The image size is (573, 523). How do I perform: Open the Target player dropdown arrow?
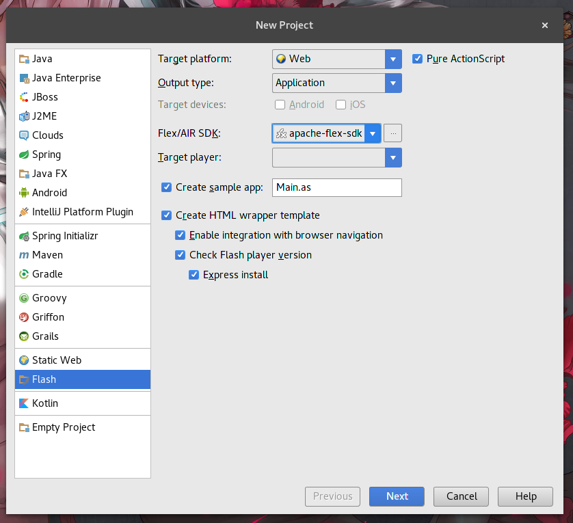(x=393, y=157)
